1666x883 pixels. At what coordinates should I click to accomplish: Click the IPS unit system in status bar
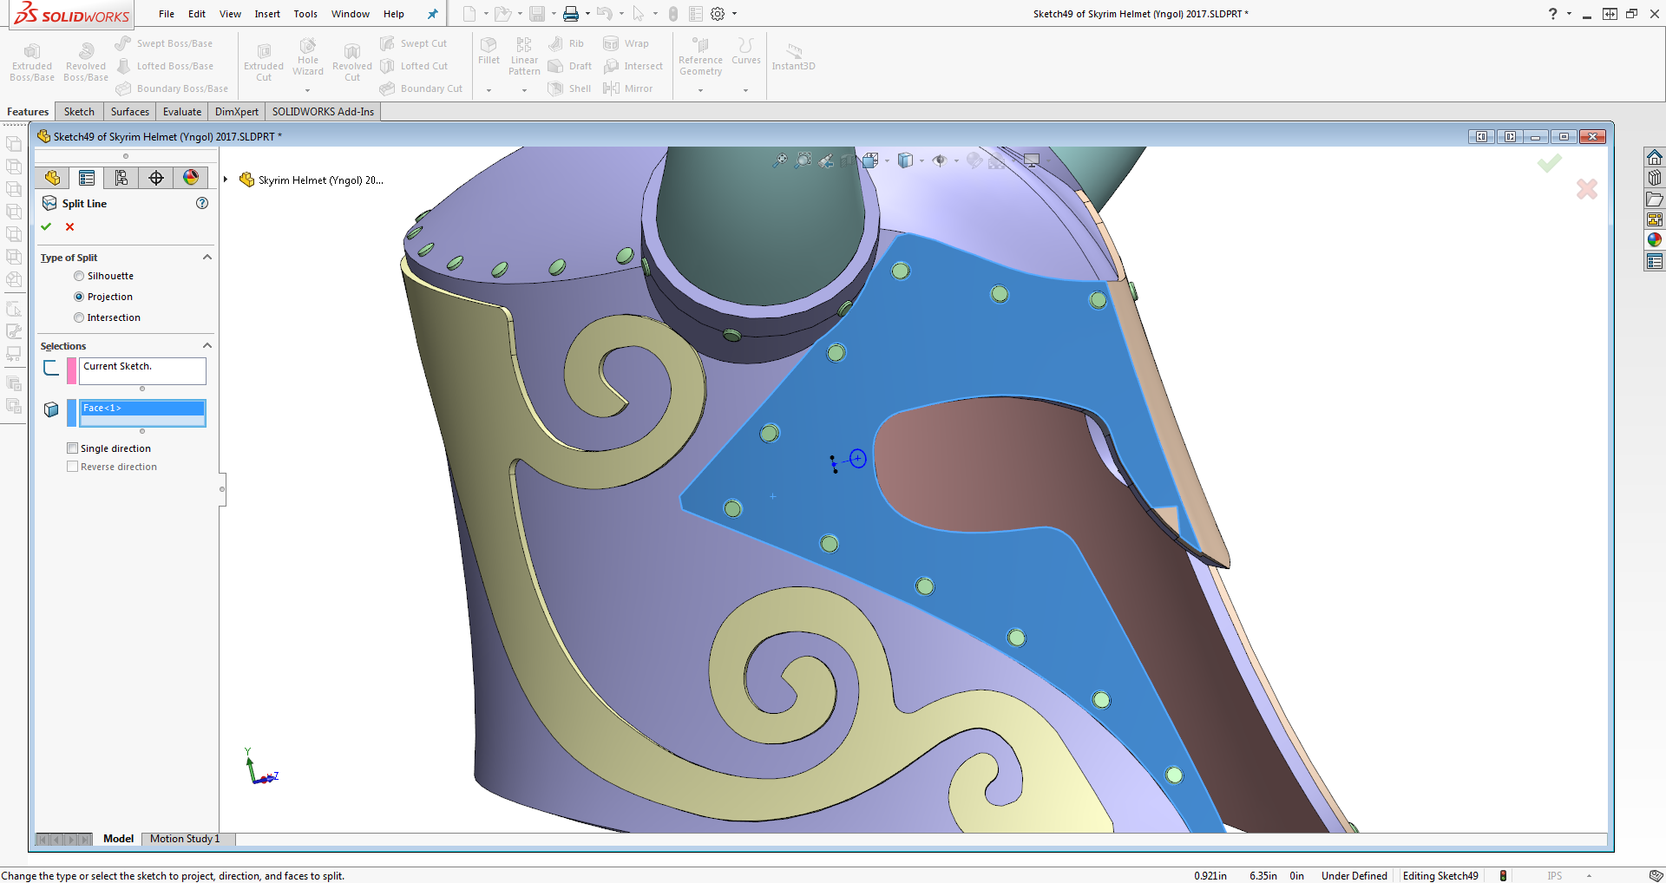coord(1554,876)
